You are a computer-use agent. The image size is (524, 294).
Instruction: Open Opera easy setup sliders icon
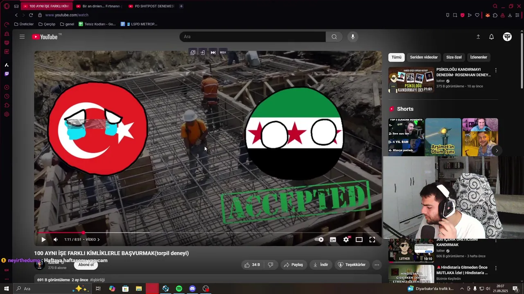517,15
